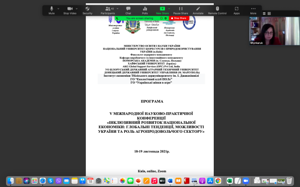Open App Store in the dock
The height and width of the screenshot is (187, 300).
(210, 181)
